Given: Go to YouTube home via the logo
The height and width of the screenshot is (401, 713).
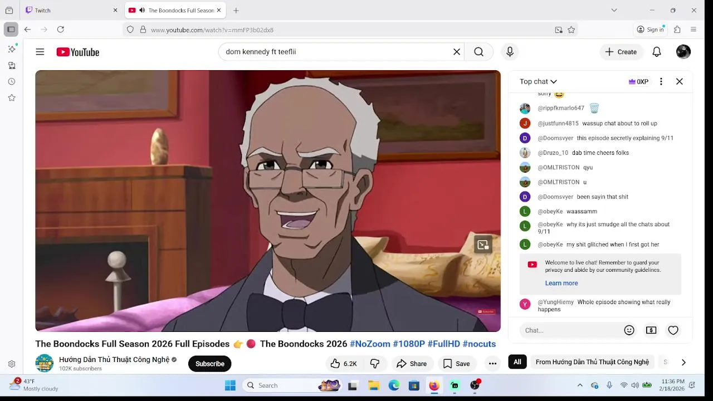Looking at the screenshot, I should tap(78, 52).
